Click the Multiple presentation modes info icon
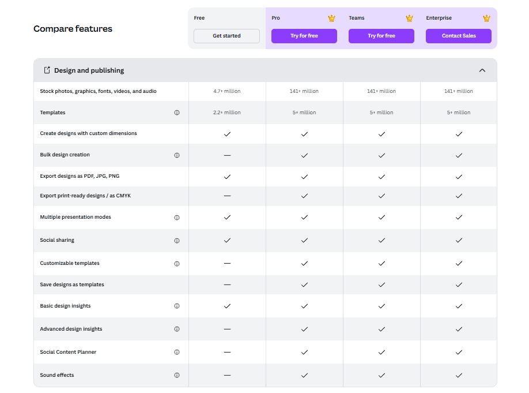The width and height of the screenshot is (529, 393). (x=177, y=218)
